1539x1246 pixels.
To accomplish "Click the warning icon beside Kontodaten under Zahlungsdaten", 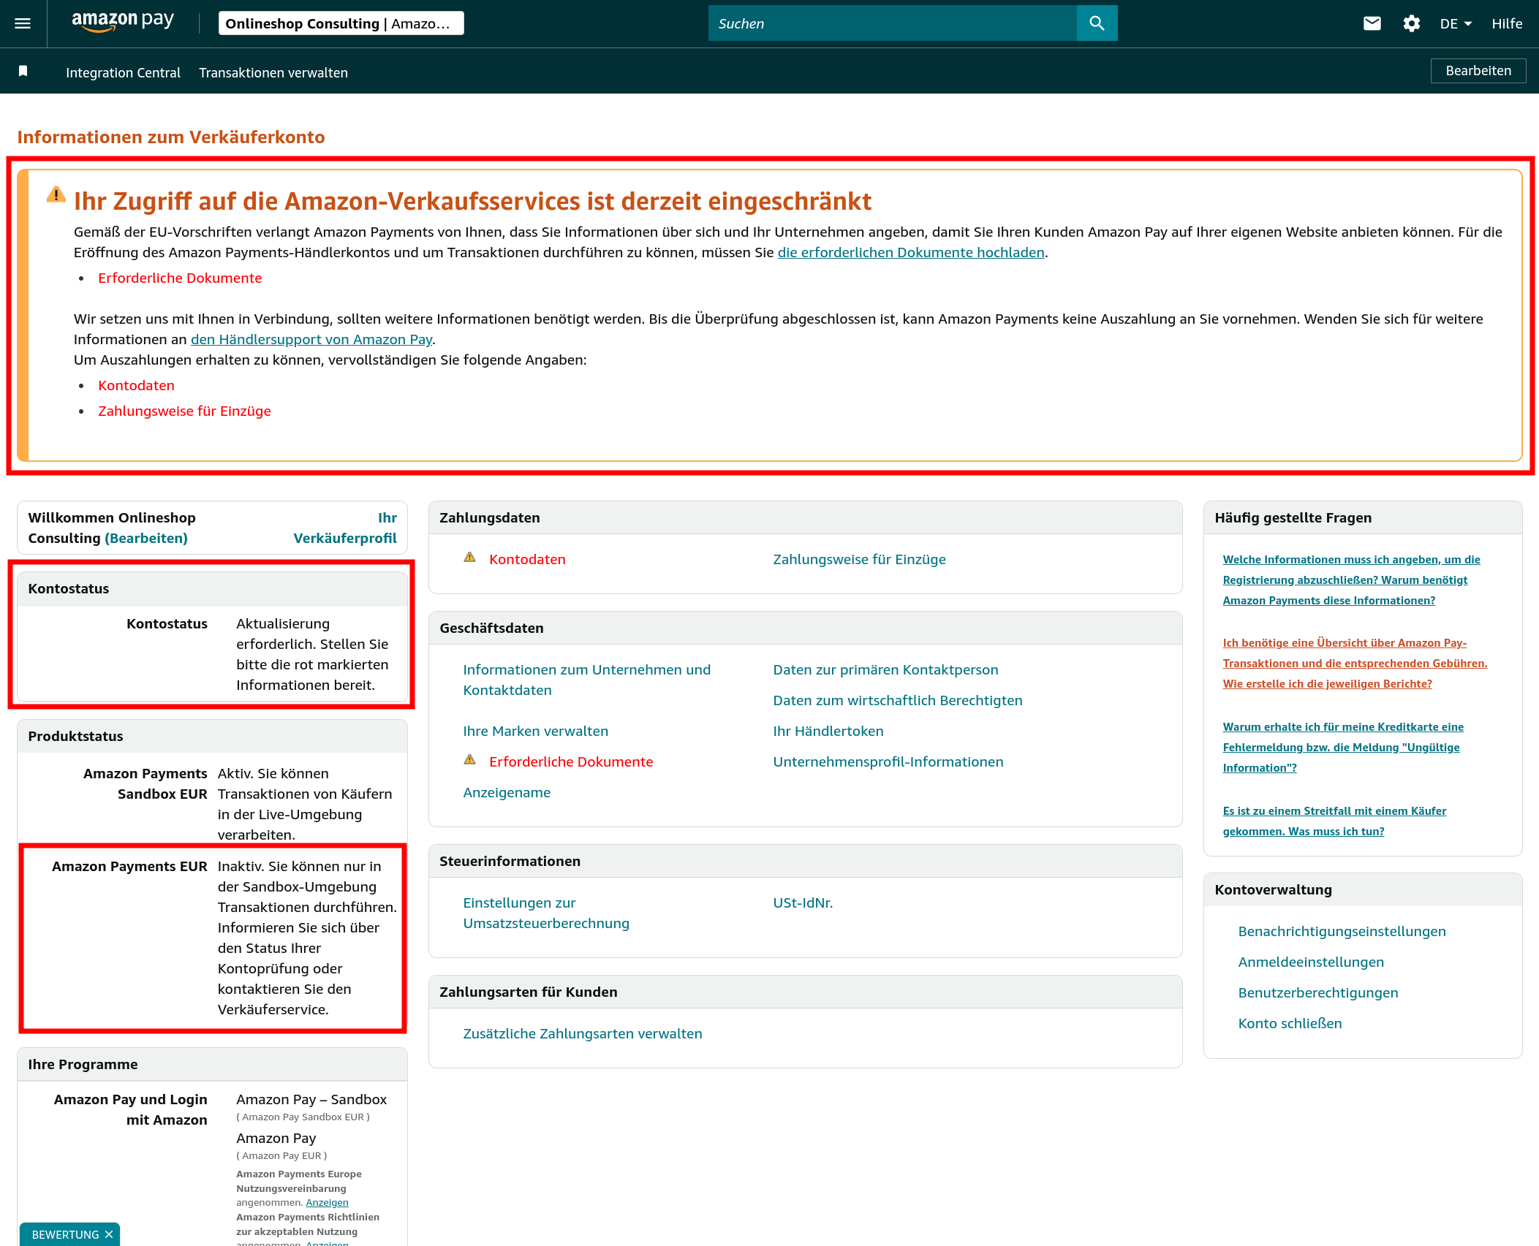I will pyautogui.click(x=469, y=558).
